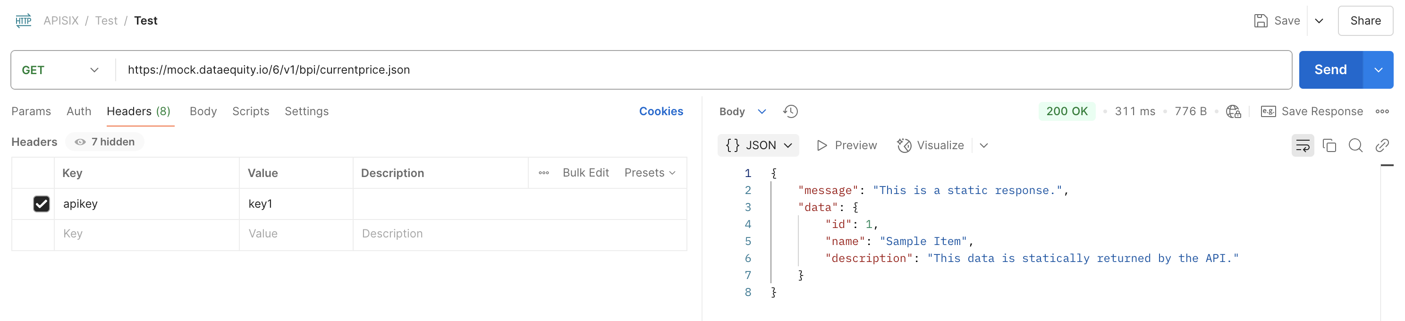Go to APISIX in breadcrumb
1405x321 pixels.
(x=61, y=21)
